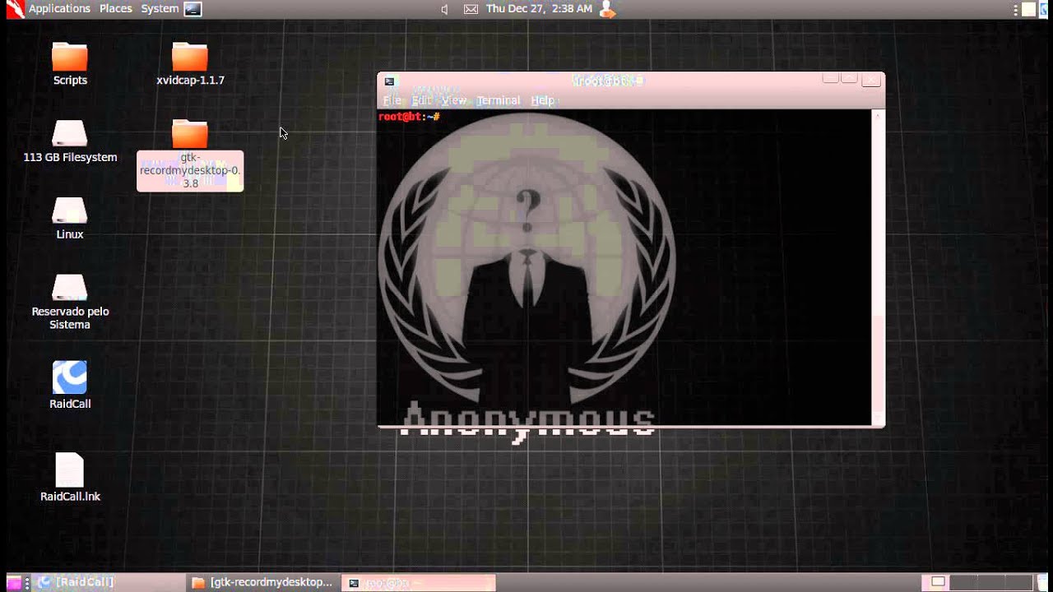Click the show desktop button in bottom panel
Screen dimensions: 1053x592
[x=14, y=583]
